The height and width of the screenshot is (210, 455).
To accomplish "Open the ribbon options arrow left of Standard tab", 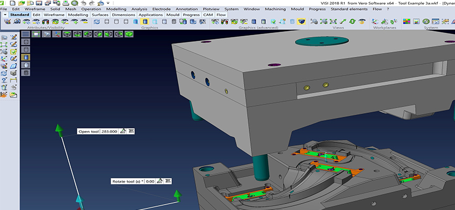I will pyautogui.click(x=5, y=15).
